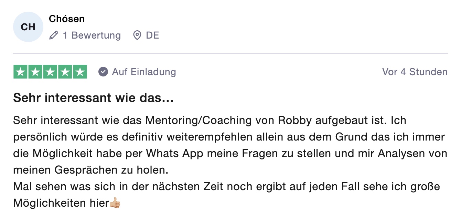Open the "Auf Einladung" info label
This screenshot has width=461, height=217.
coord(144,72)
